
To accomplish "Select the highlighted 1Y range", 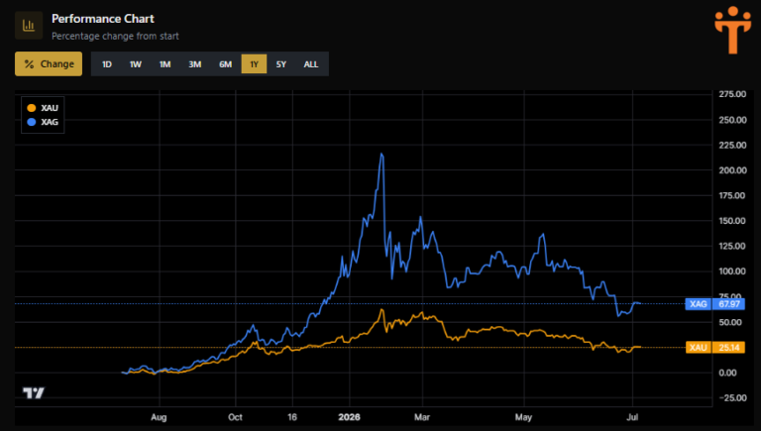I will tap(254, 64).
